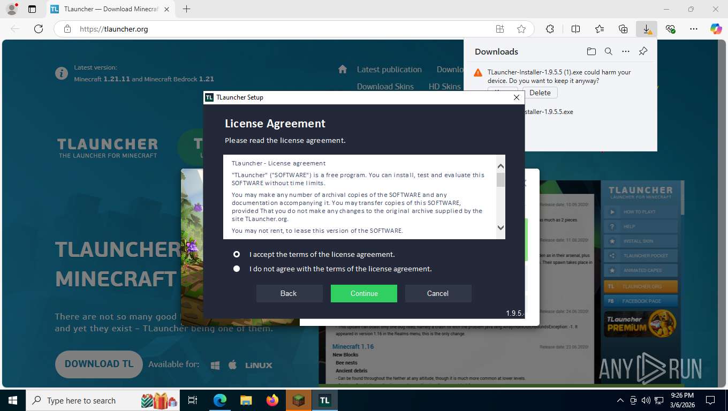This screenshot has height=411, width=728.
Task: Click license text scrollbar down arrow
Action: (500, 227)
